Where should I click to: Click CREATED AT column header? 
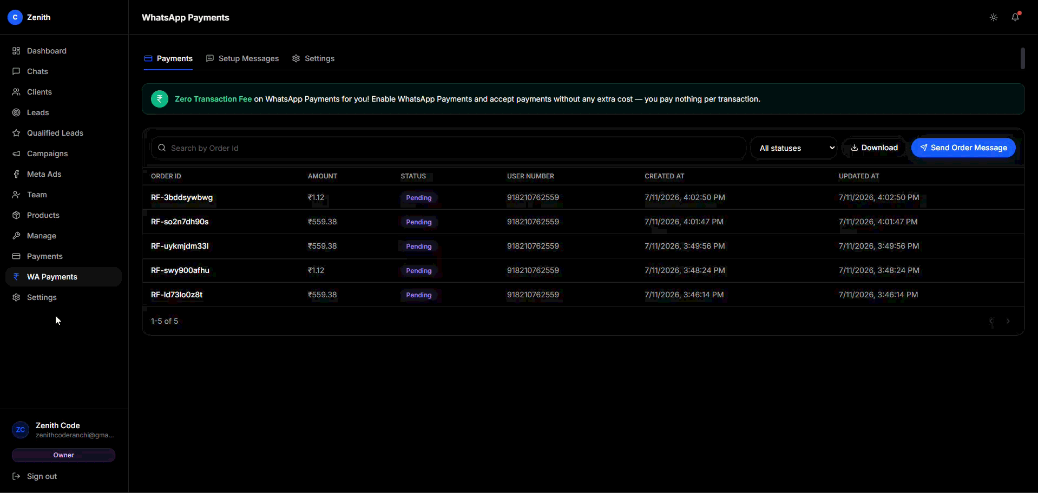tap(665, 176)
